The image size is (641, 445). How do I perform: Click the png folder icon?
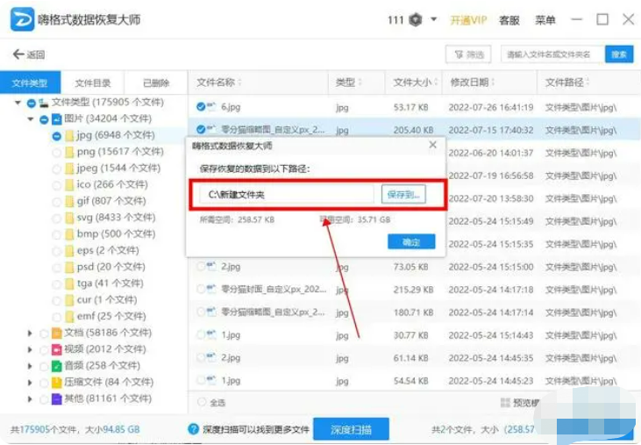tap(69, 152)
